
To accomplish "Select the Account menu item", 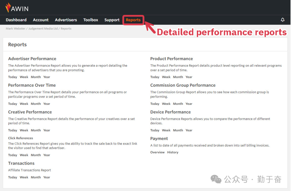I will tap(41, 20).
